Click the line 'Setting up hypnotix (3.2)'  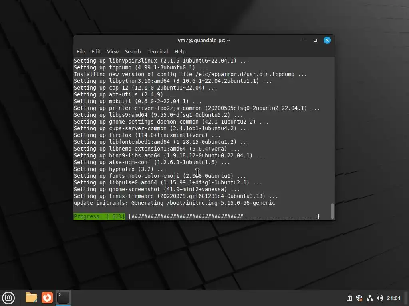pos(120,169)
